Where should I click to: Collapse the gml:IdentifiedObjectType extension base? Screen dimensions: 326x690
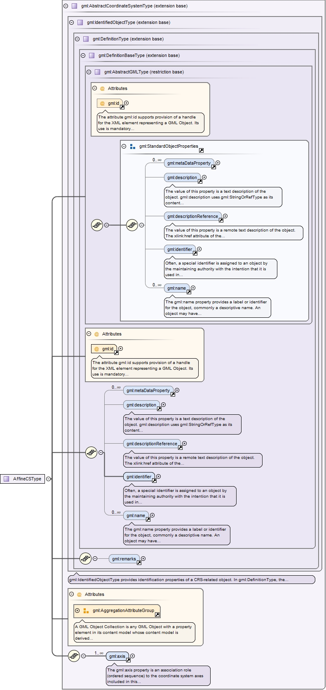72,23
